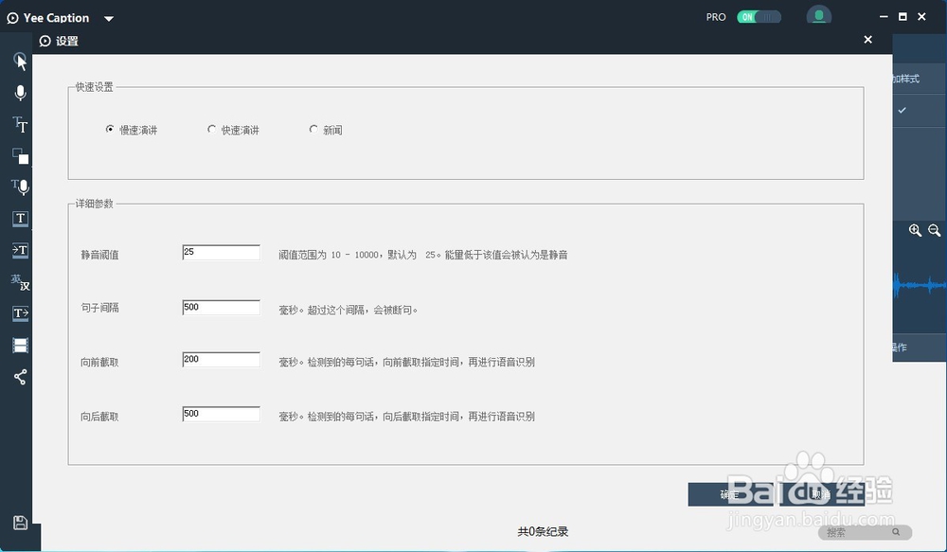The image size is (947, 552).
Task: Cancel settings with the 取消 button
Action: pyautogui.click(x=820, y=494)
